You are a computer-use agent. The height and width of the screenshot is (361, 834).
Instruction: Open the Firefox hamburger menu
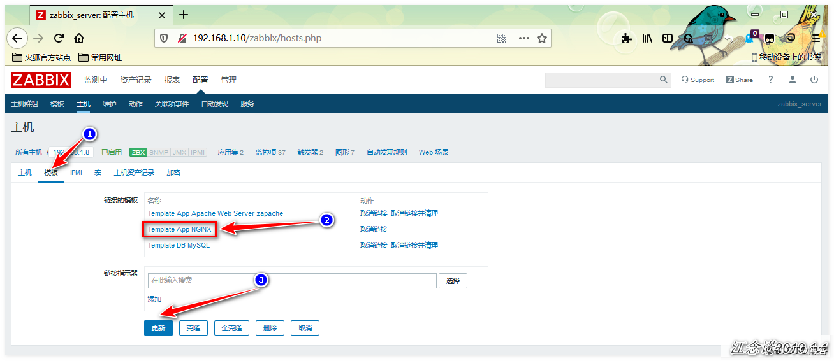(816, 38)
